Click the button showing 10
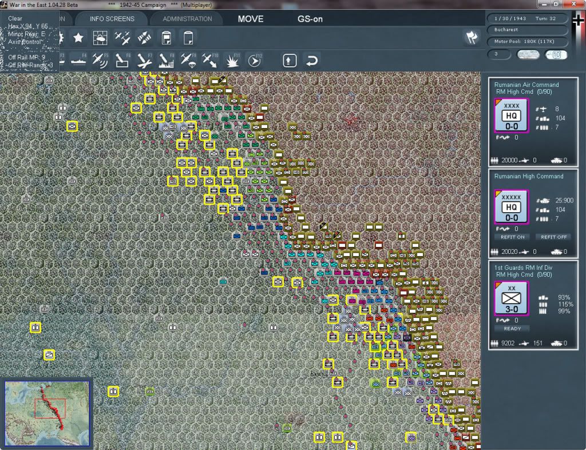Screen dimensions: 586x450 (556, 54)
